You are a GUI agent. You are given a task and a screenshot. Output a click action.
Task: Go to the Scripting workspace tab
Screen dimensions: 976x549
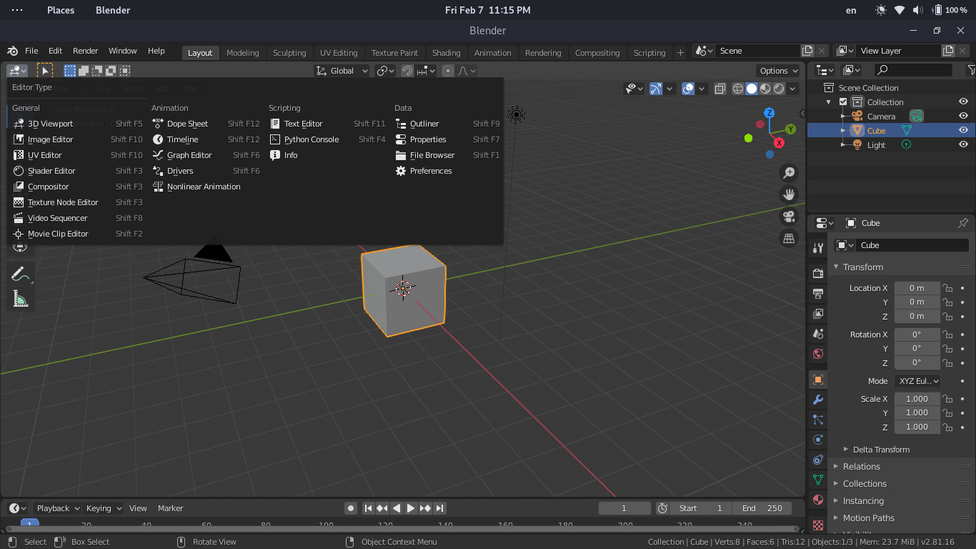[649, 53]
